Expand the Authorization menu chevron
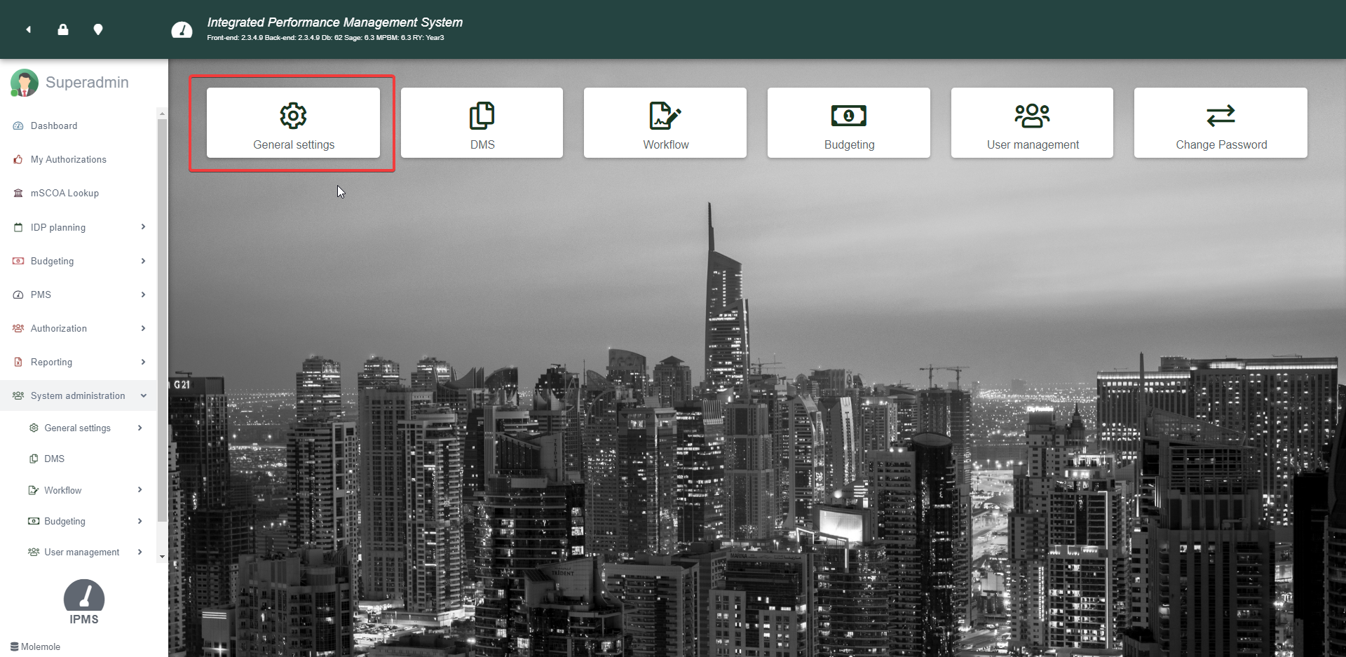The width and height of the screenshot is (1346, 657). pyautogui.click(x=143, y=328)
